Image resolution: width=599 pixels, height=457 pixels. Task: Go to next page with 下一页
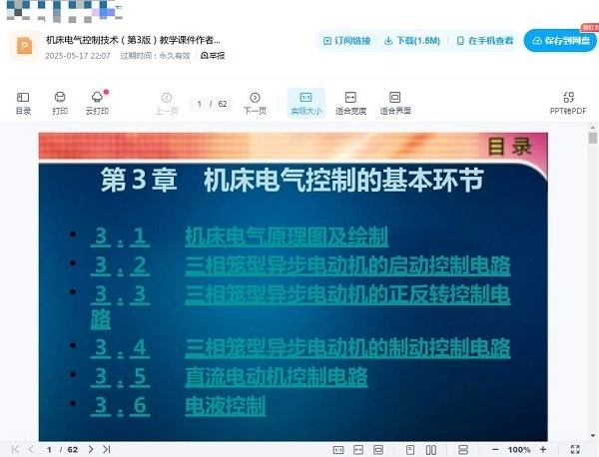coord(255,102)
